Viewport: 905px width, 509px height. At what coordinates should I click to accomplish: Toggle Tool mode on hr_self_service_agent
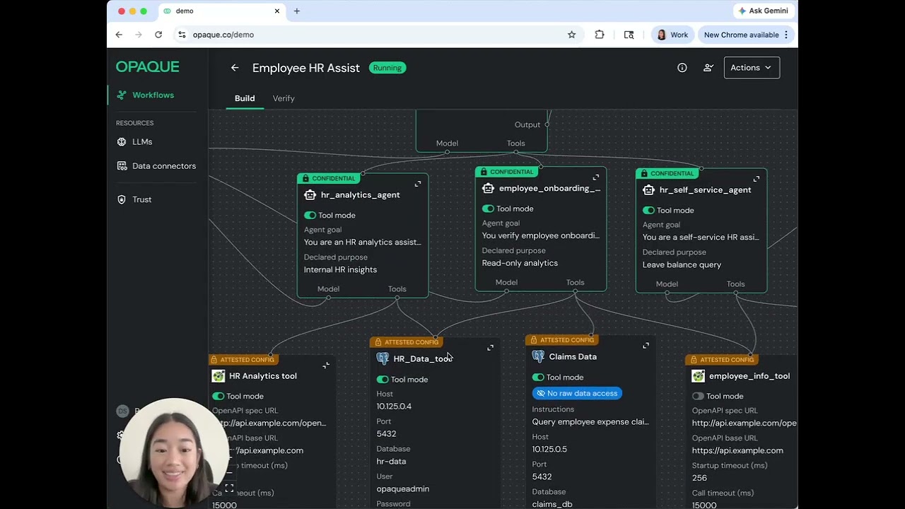click(648, 210)
